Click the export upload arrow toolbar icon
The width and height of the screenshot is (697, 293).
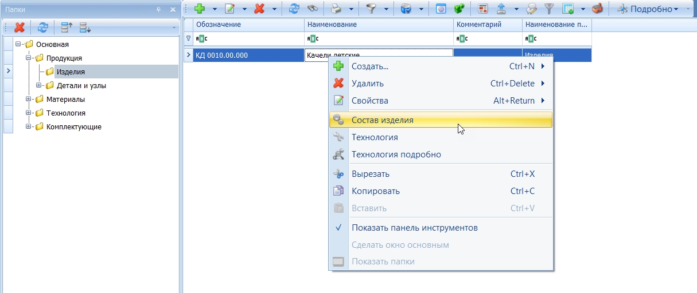click(501, 9)
